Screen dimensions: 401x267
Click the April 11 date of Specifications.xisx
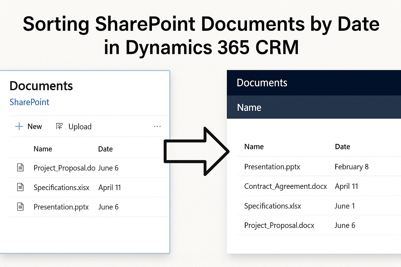(x=110, y=187)
